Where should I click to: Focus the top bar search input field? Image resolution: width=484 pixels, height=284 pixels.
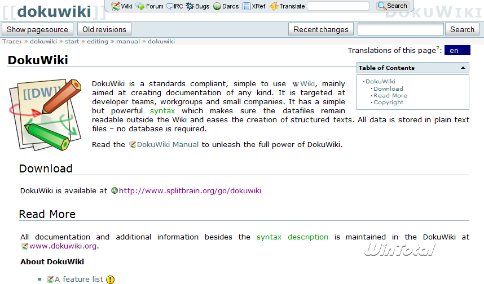pyautogui.click(x=338, y=6)
